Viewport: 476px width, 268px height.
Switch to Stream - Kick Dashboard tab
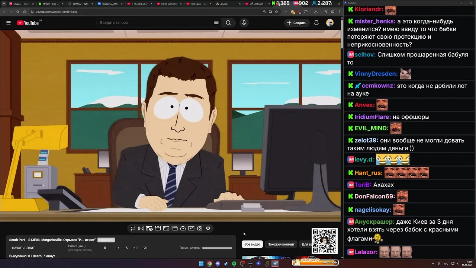coord(51,4)
